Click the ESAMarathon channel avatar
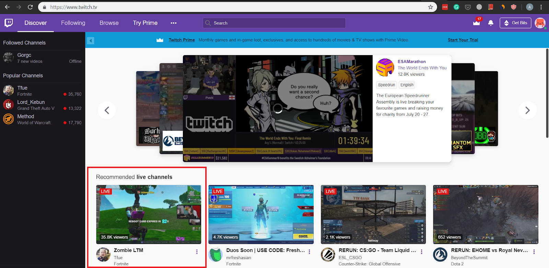 tap(385, 67)
